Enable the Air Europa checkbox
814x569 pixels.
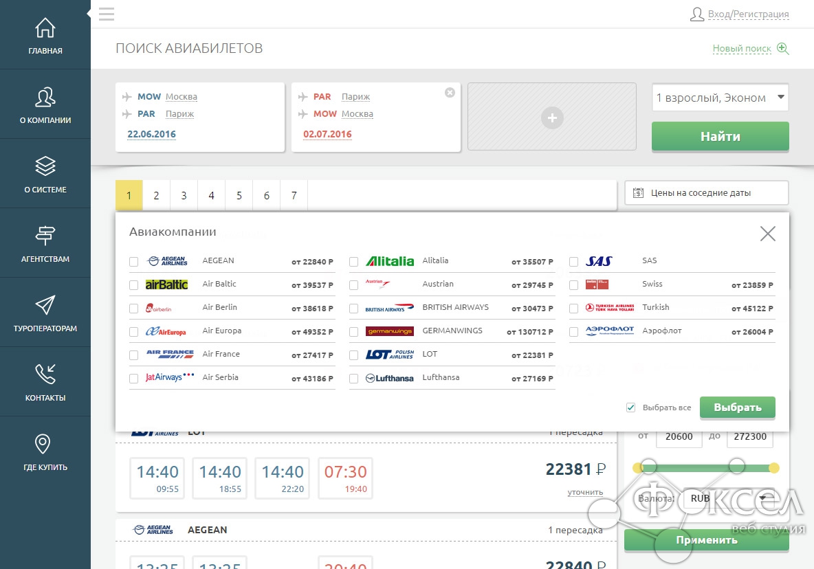pos(134,331)
